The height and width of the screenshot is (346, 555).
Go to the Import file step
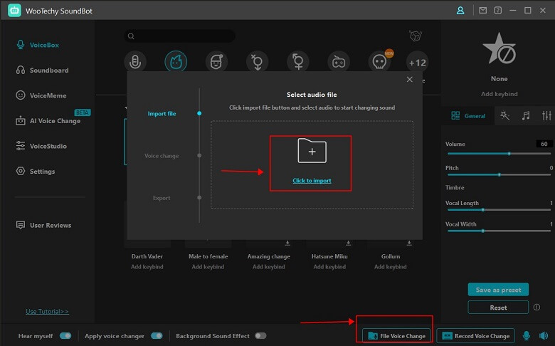[x=162, y=114]
